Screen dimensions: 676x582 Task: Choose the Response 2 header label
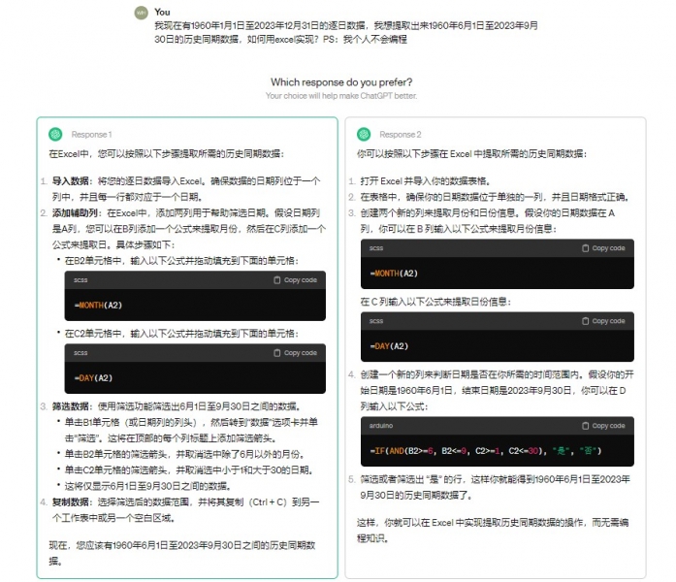400,135
